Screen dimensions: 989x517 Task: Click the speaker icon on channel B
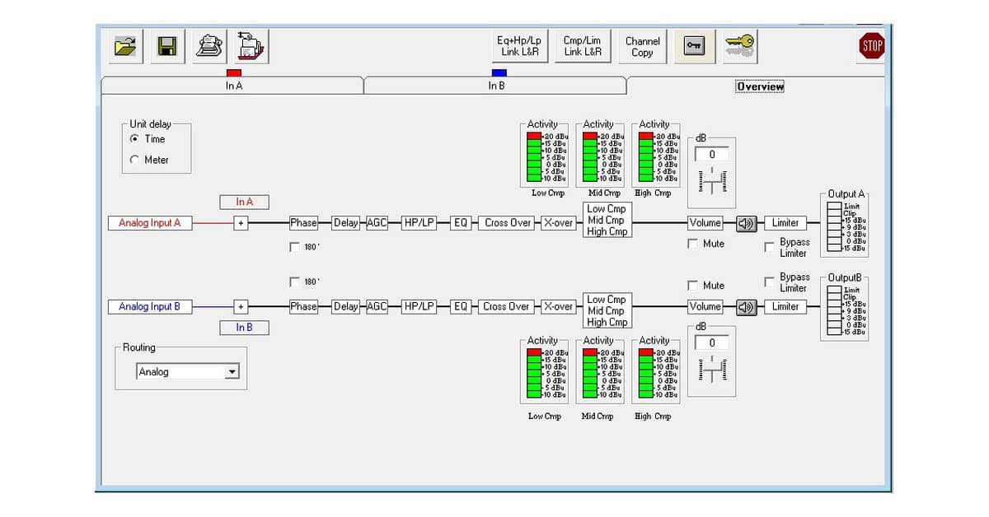click(746, 307)
